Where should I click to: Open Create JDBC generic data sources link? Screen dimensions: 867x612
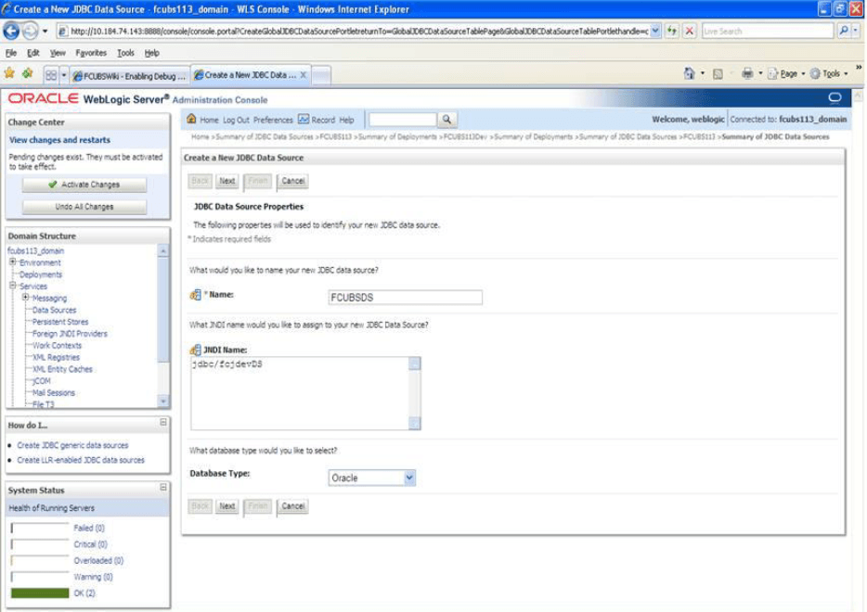(x=72, y=445)
